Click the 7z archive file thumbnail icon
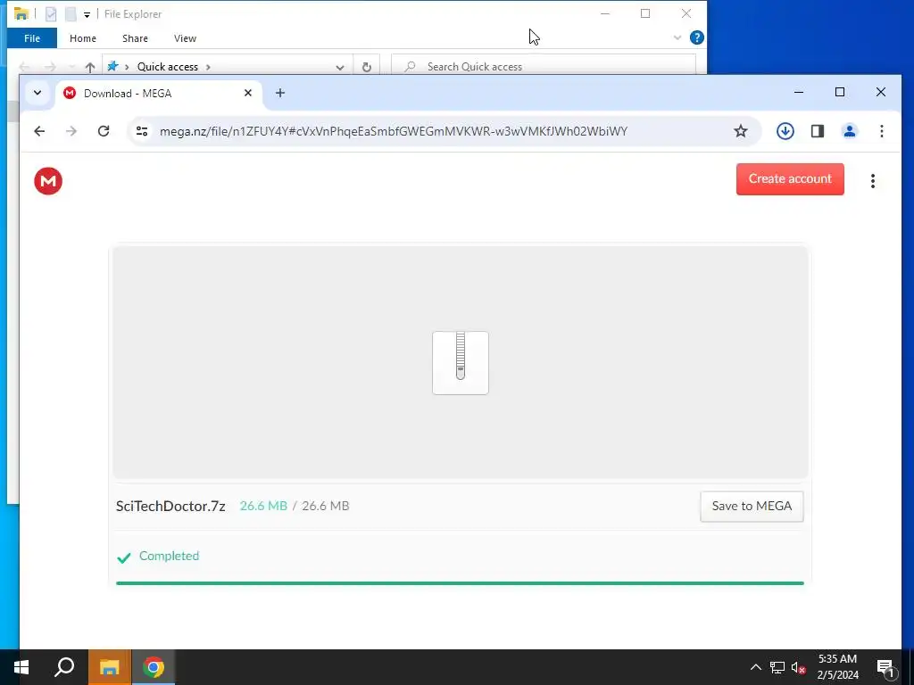Image resolution: width=914 pixels, height=685 pixels. point(461,363)
